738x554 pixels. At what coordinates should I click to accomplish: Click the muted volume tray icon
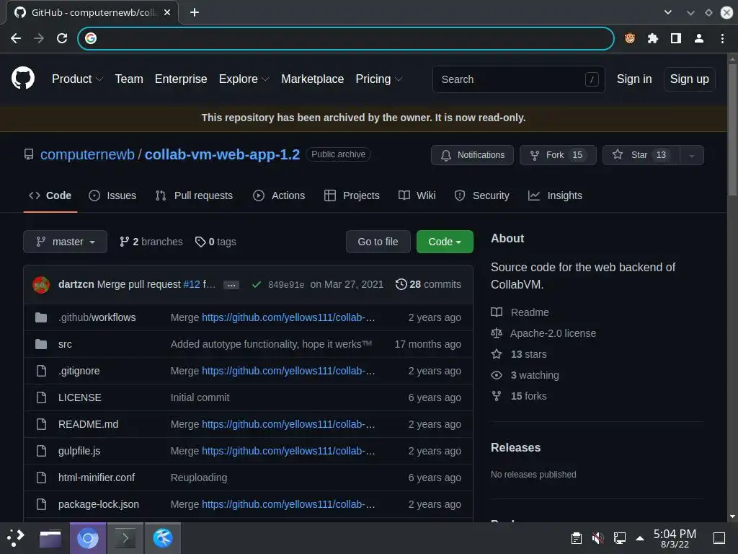coord(597,538)
